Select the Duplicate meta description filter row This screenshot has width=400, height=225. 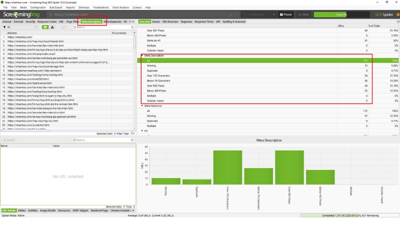pos(268,70)
